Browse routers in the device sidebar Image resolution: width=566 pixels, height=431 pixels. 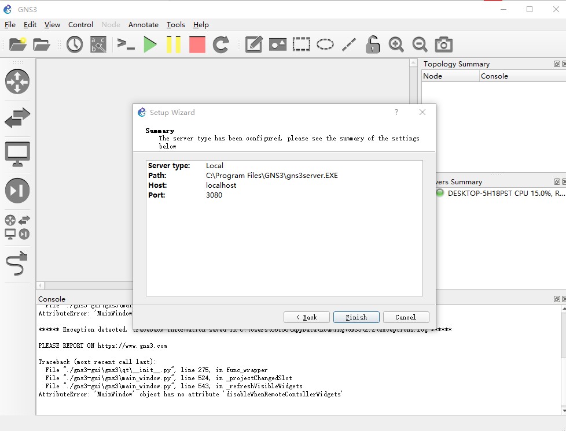17,81
